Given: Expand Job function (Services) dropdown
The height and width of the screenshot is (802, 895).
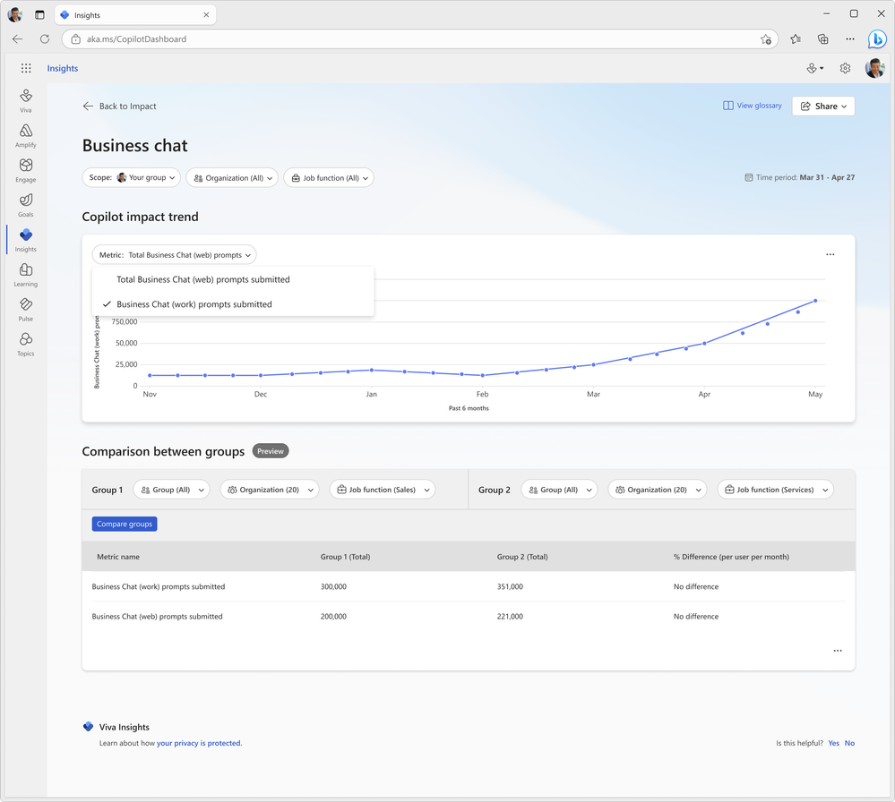Looking at the screenshot, I should [775, 490].
